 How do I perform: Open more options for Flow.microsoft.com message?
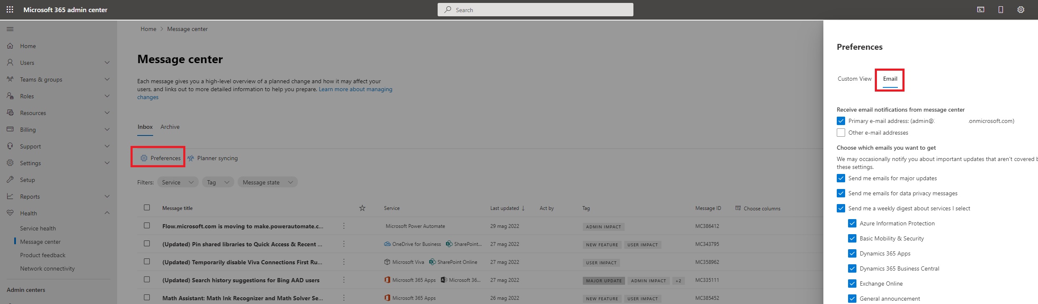tap(344, 226)
